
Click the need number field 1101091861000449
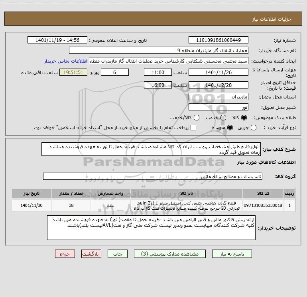pyautogui.click(x=218, y=40)
